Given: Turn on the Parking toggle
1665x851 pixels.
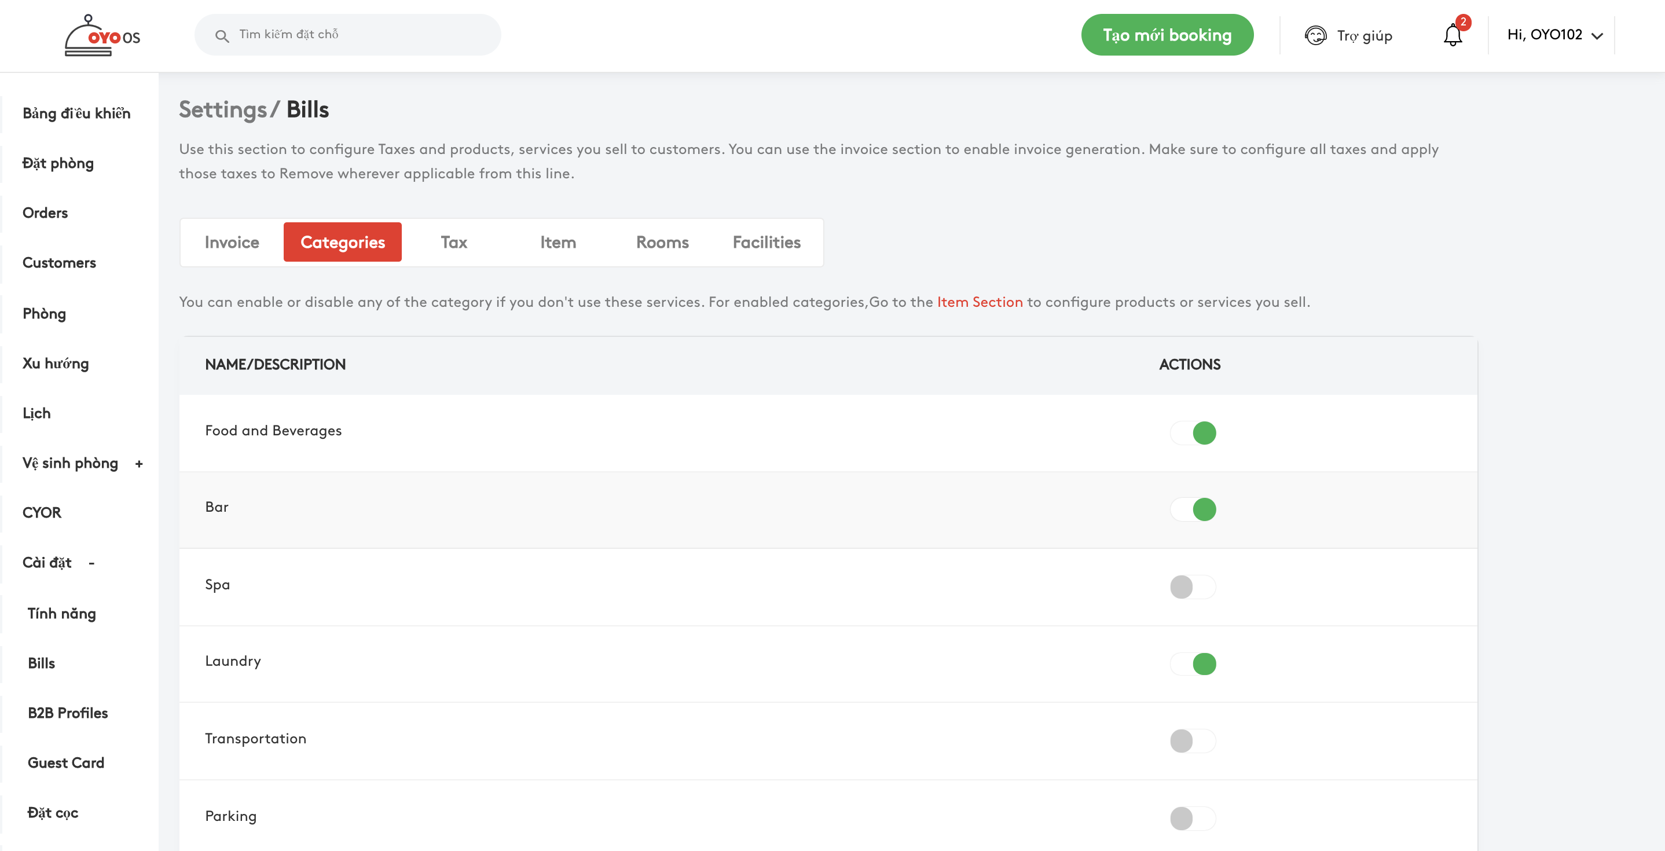Looking at the screenshot, I should pos(1193,818).
